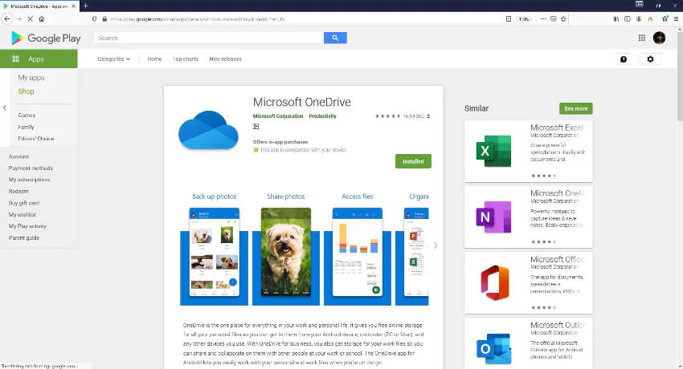Open the New releases tab
The width and height of the screenshot is (683, 369).
click(x=225, y=59)
